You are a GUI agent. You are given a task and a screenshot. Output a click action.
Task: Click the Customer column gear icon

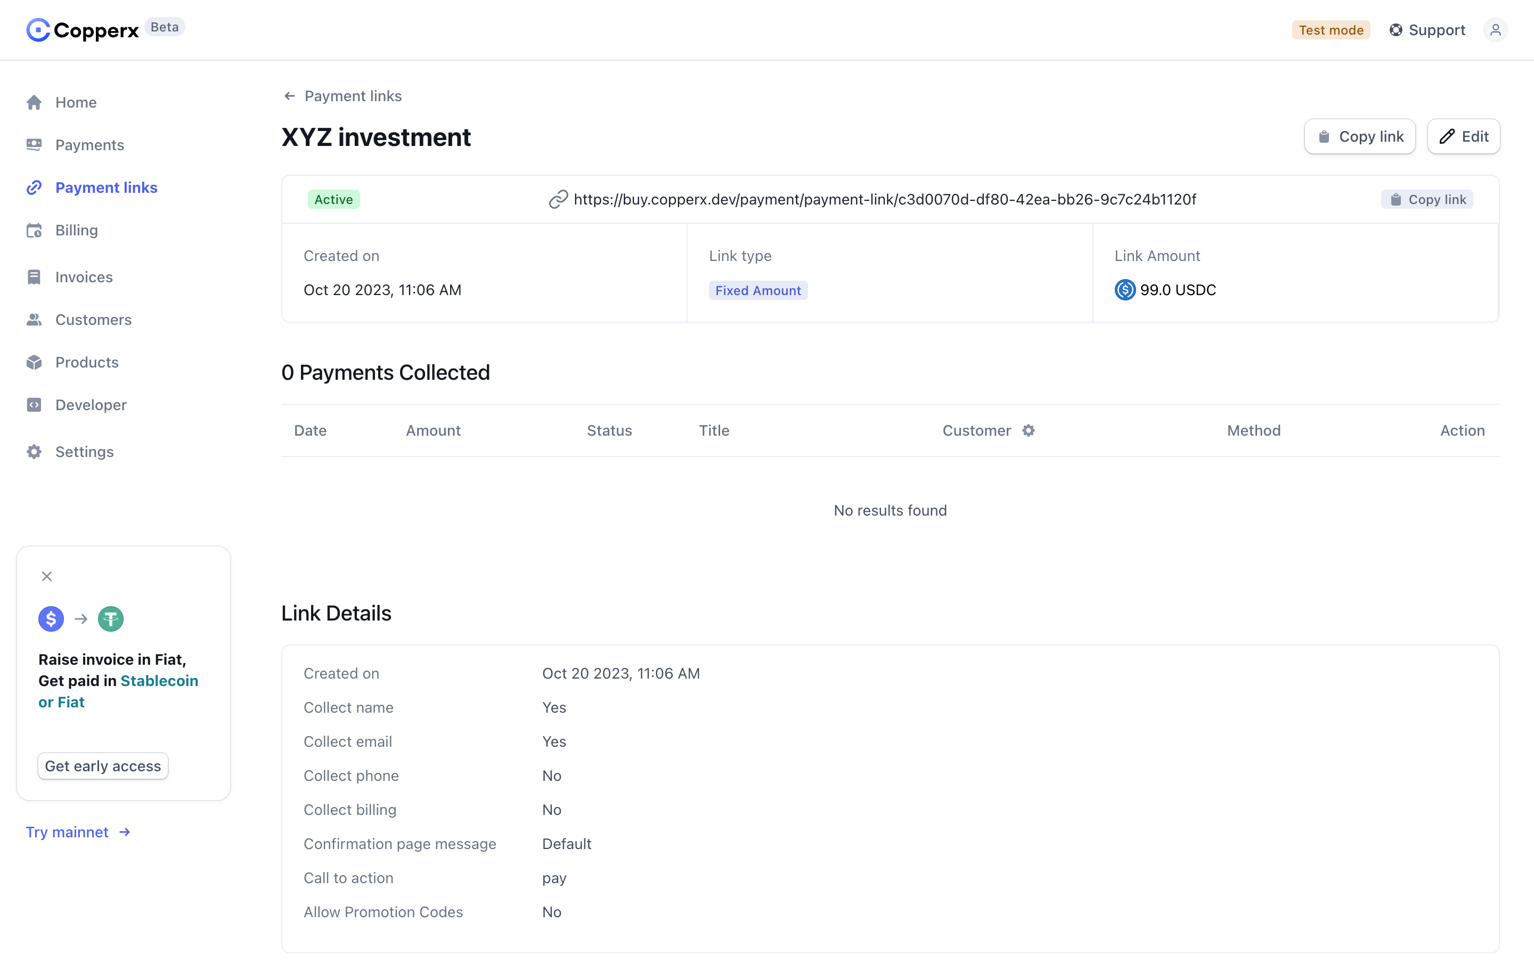click(1029, 430)
